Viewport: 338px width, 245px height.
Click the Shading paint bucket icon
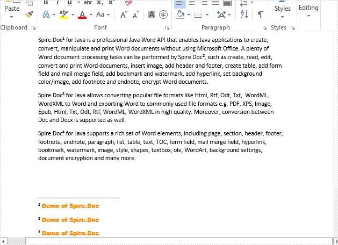[x=180, y=15]
